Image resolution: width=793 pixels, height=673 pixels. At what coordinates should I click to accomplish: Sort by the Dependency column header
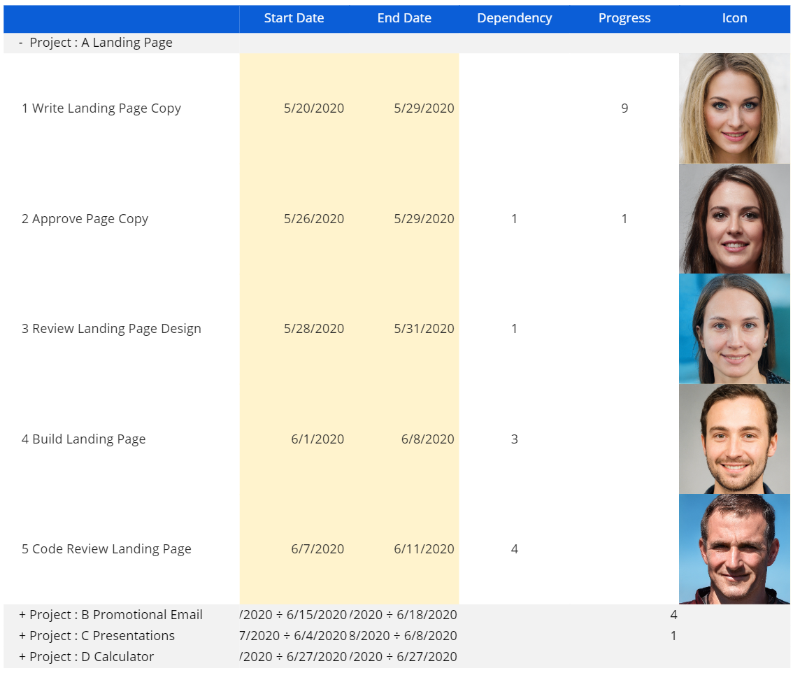coord(515,18)
